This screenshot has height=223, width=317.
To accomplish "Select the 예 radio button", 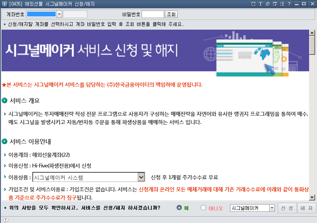I will click(179, 208).
